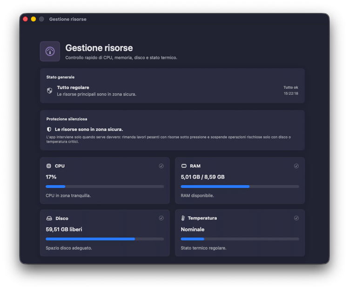The image size is (349, 290).
Task: Click the subtitle Controllo rapido di CPU
Action: [121, 57]
